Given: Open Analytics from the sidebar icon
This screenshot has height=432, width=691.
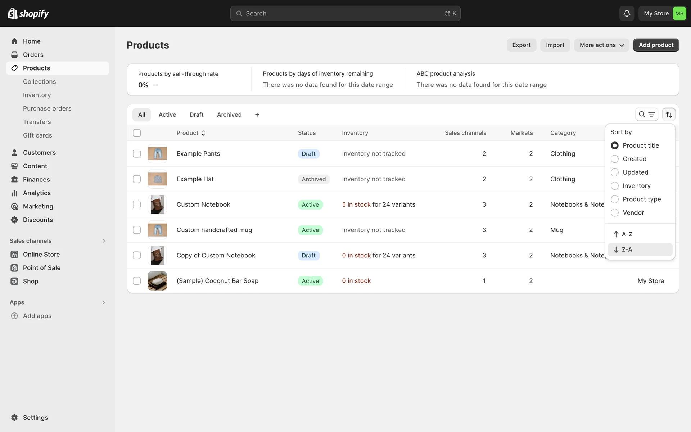Looking at the screenshot, I should pos(14,193).
